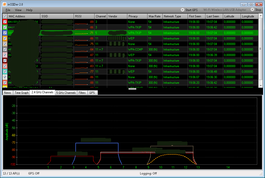Open the View menu

18,10
